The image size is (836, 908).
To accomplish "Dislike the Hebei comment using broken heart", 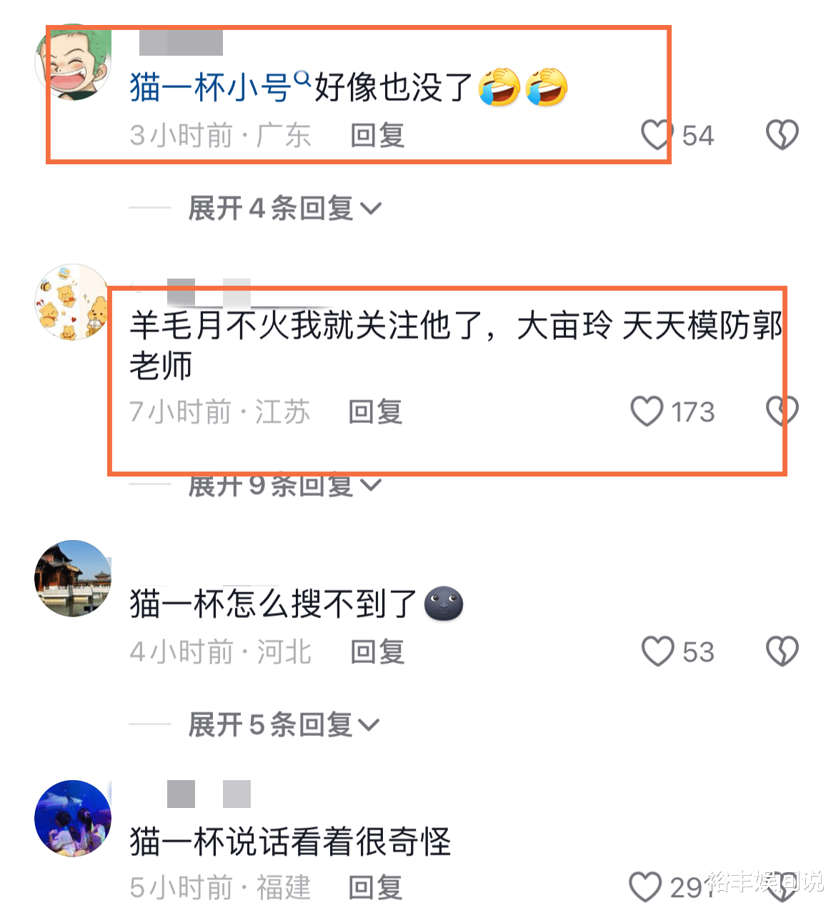I will pyautogui.click(x=782, y=651).
